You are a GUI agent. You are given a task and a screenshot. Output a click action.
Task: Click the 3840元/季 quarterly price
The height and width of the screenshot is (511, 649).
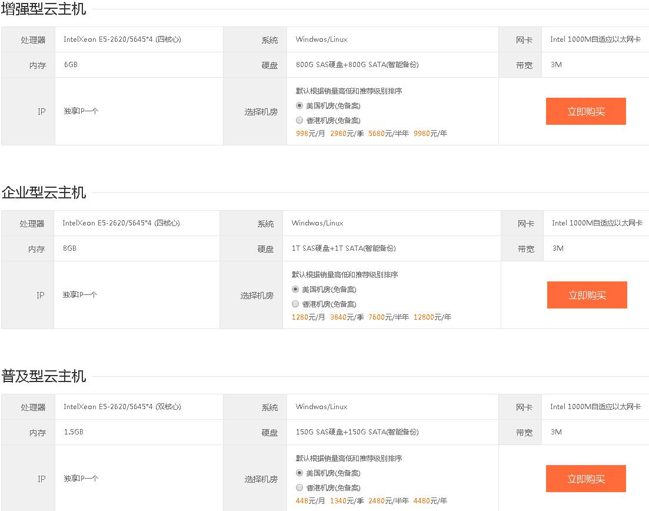coord(347,317)
